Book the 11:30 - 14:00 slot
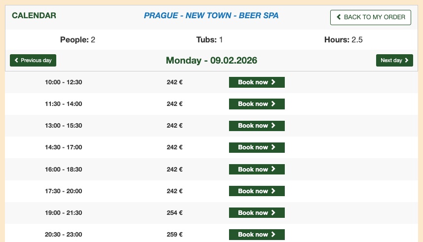This screenshot has width=423, height=242. coord(257,104)
